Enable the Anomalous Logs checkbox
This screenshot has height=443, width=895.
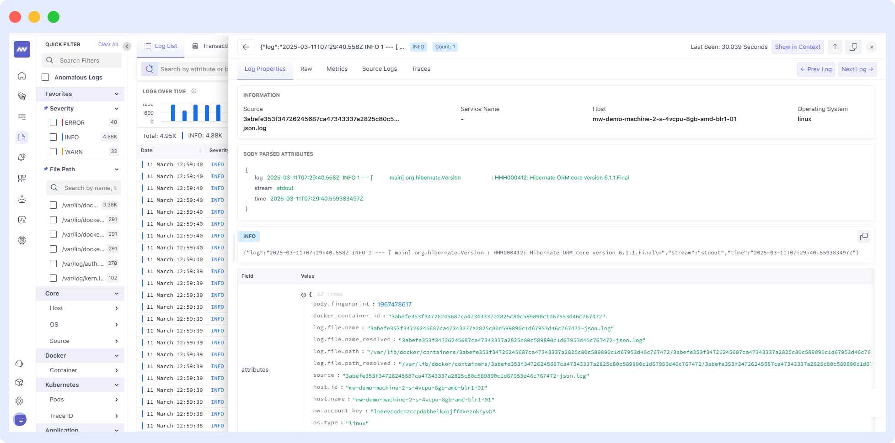(45, 77)
